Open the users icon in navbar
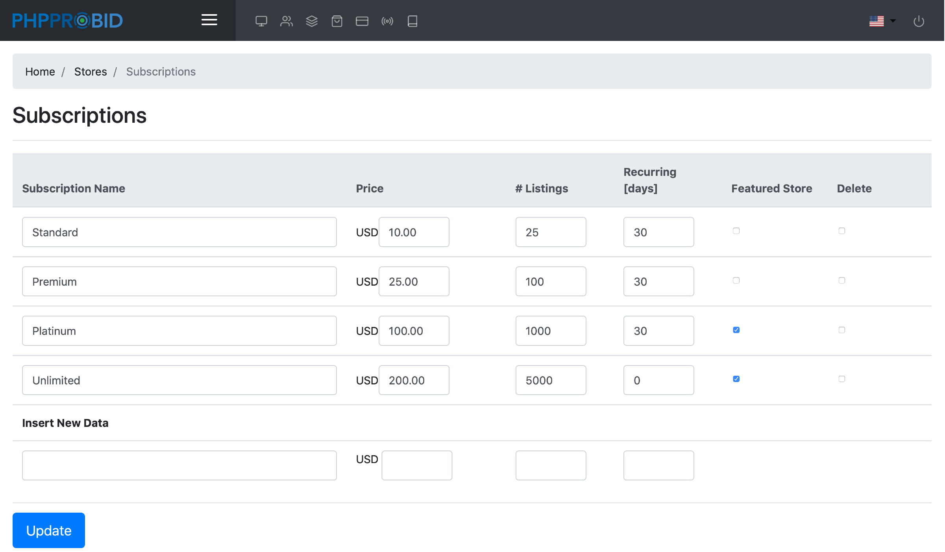This screenshot has width=945, height=552. (x=286, y=21)
